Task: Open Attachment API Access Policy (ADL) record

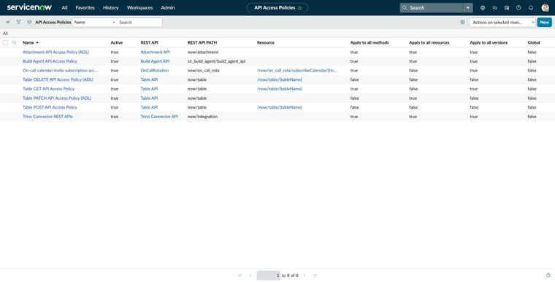Action: (x=56, y=52)
